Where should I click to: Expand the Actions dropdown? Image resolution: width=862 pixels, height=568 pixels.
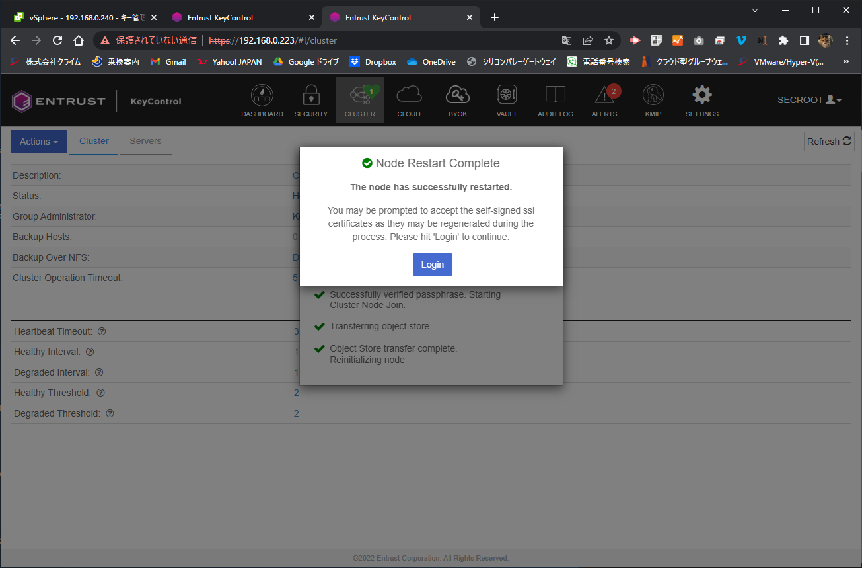(x=39, y=142)
